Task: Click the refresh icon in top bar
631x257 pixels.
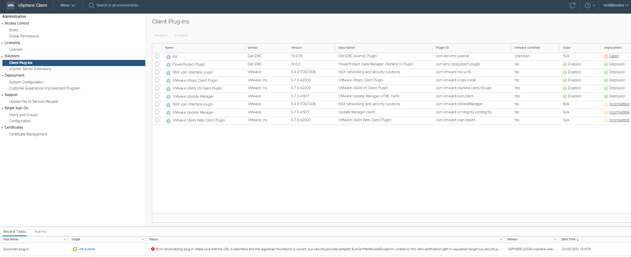Action: [x=572, y=5]
